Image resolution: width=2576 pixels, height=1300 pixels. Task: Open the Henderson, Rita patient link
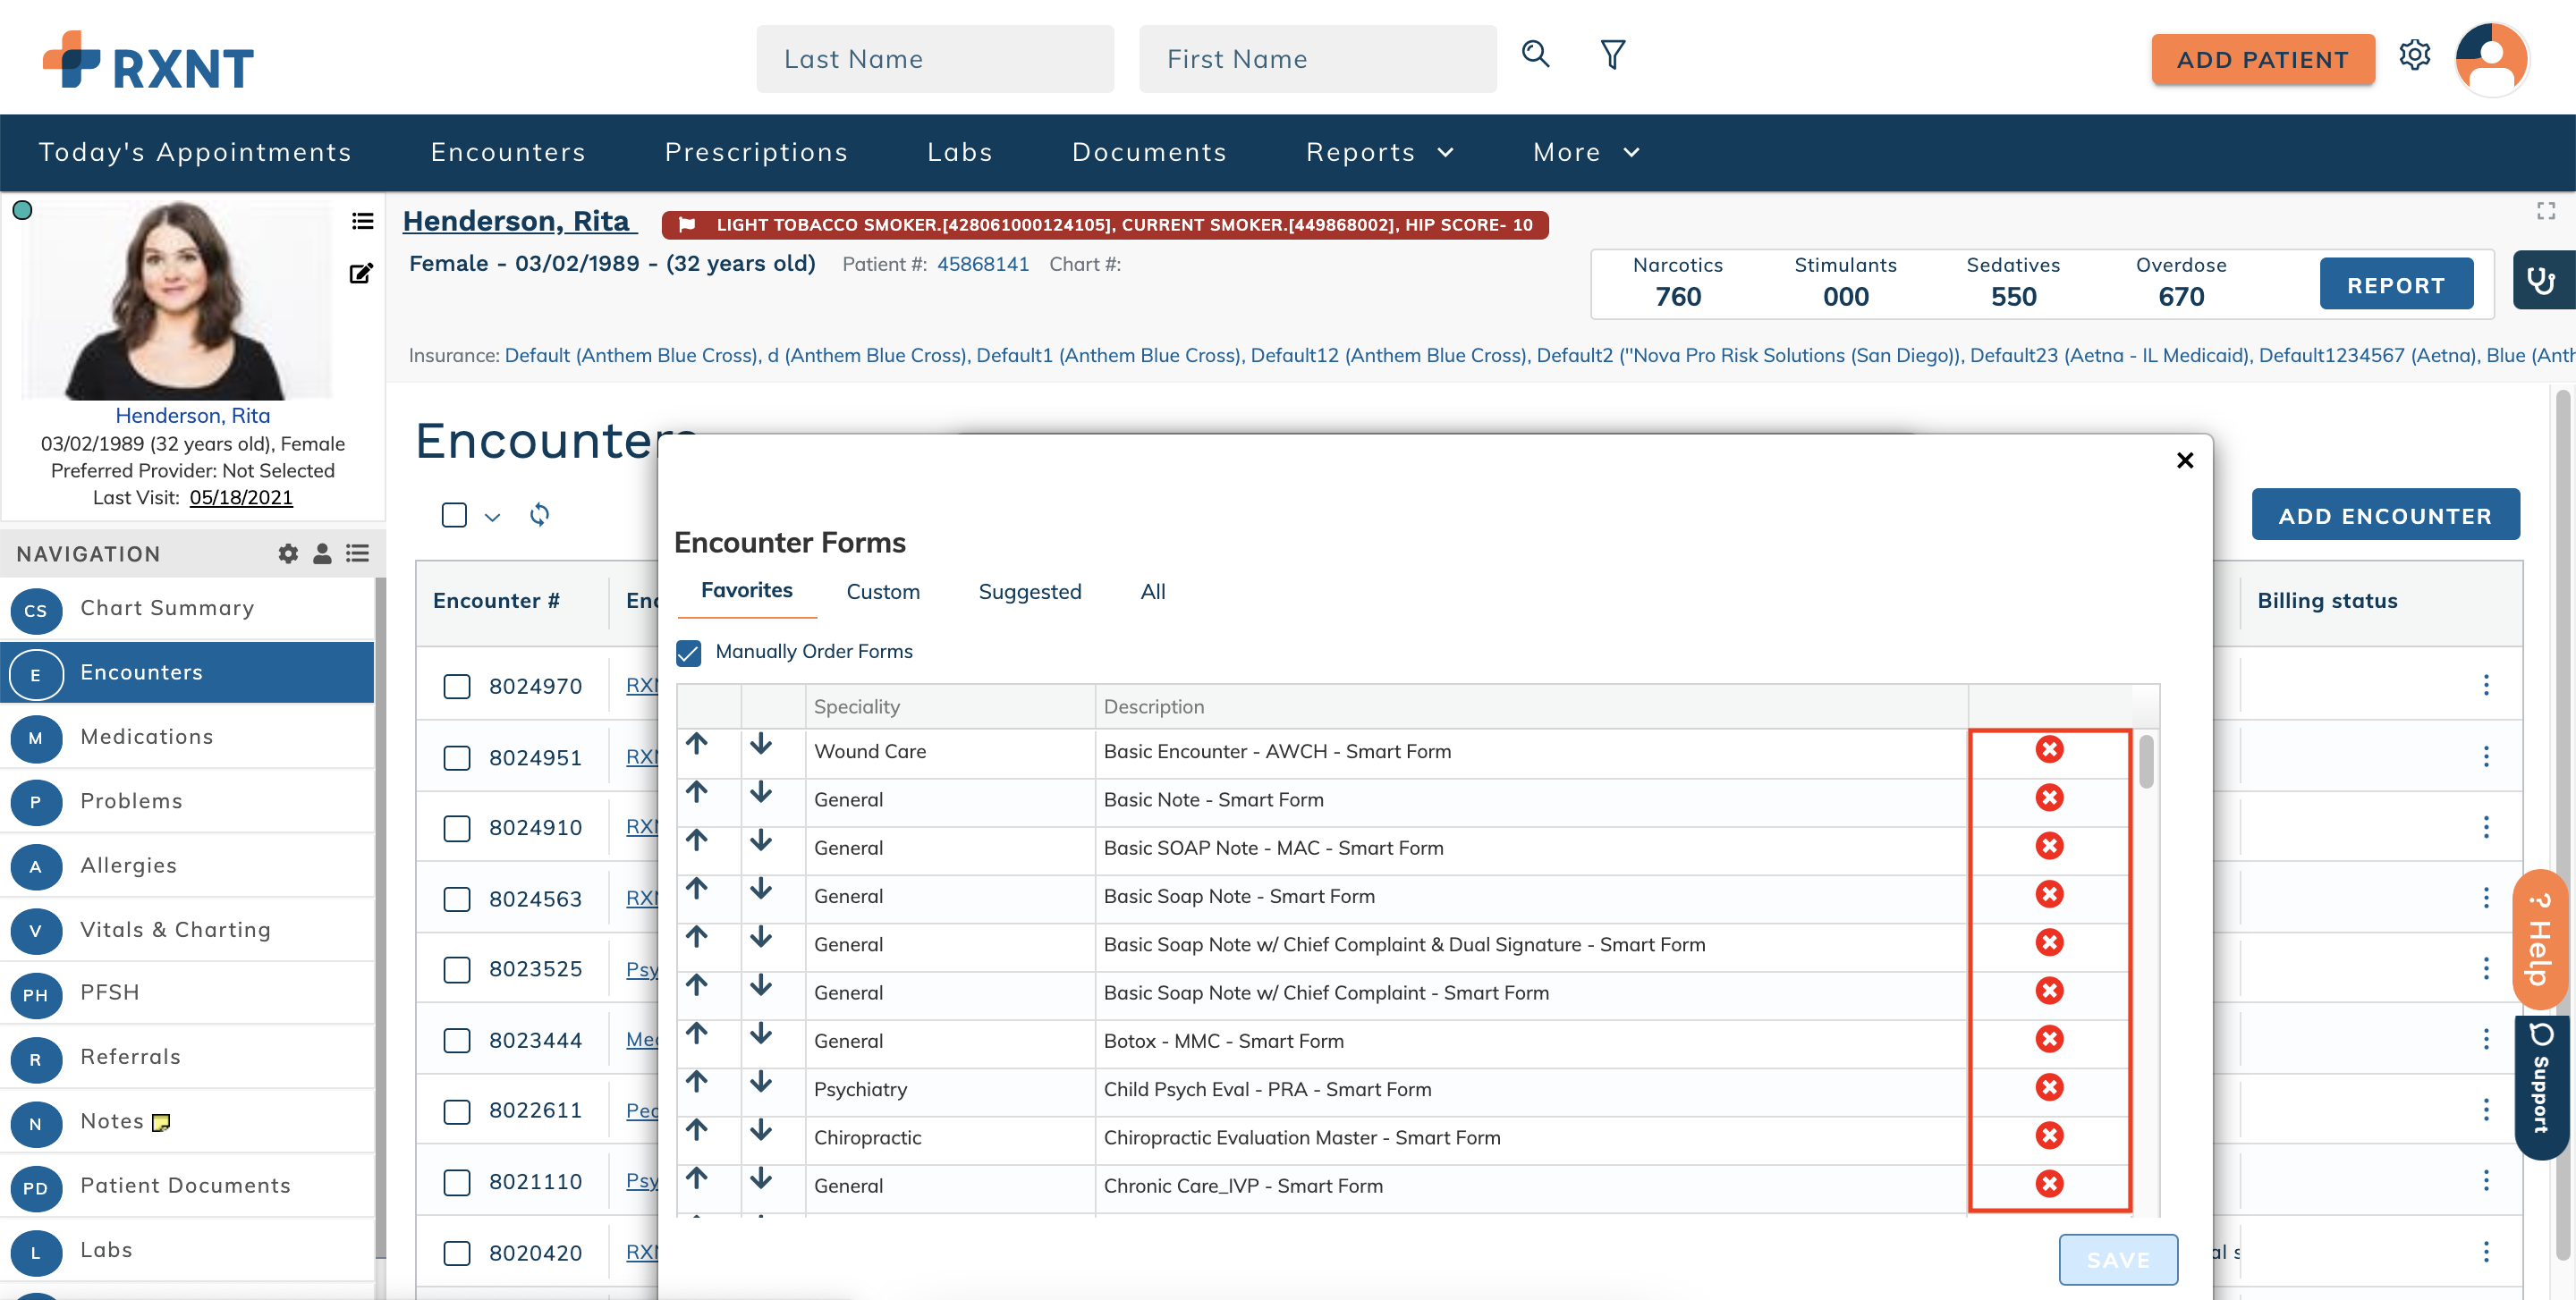click(519, 221)
